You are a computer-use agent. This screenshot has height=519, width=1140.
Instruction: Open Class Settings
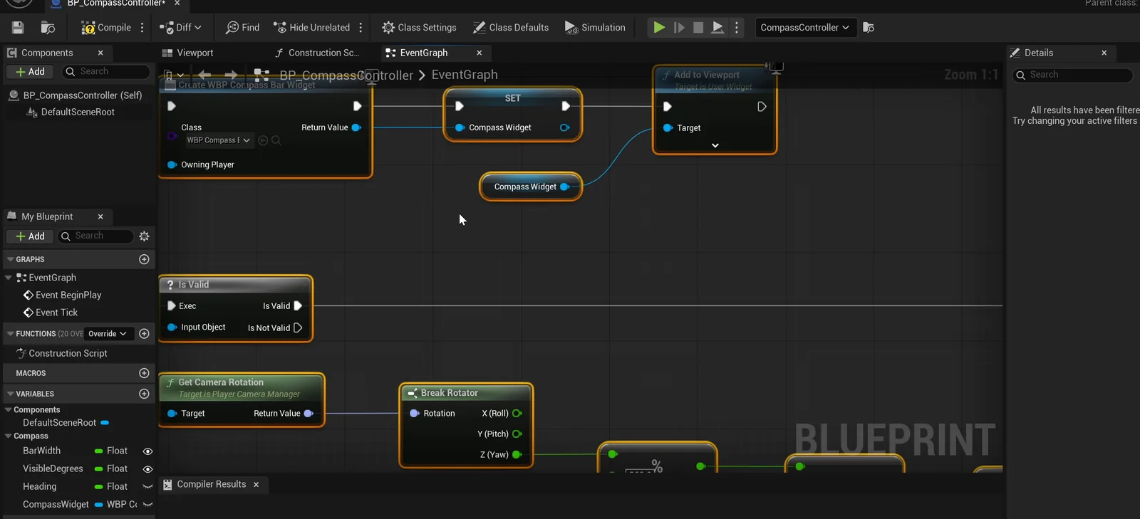tap(419, 28)
